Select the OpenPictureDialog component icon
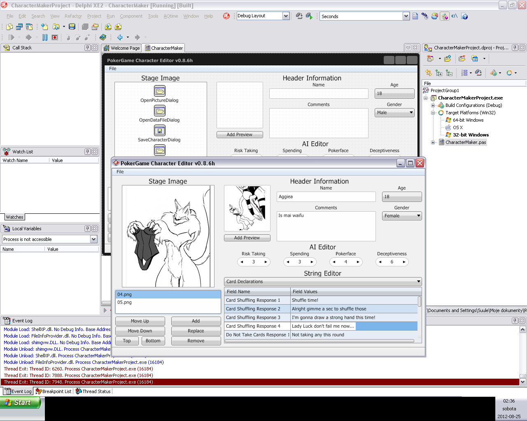 click(x=160, y=91)
